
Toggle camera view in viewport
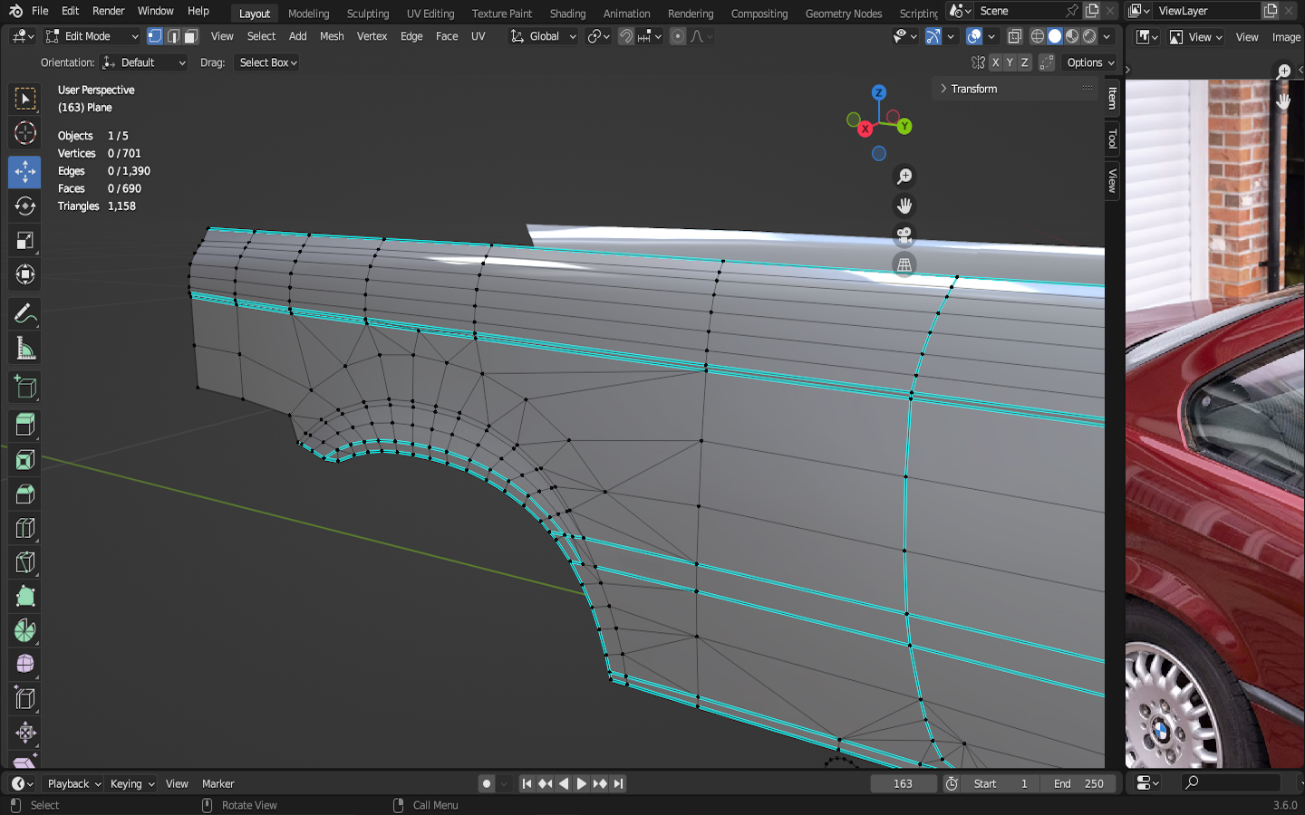[904, 235]
